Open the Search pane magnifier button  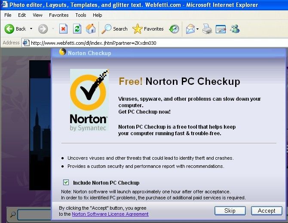[114, 29]
